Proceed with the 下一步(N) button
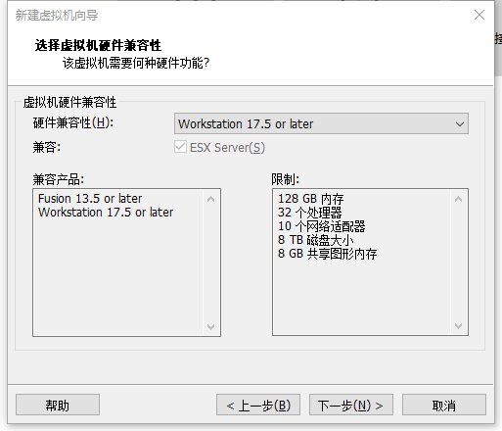Viewport: 502px width, 431px height. 351,405
